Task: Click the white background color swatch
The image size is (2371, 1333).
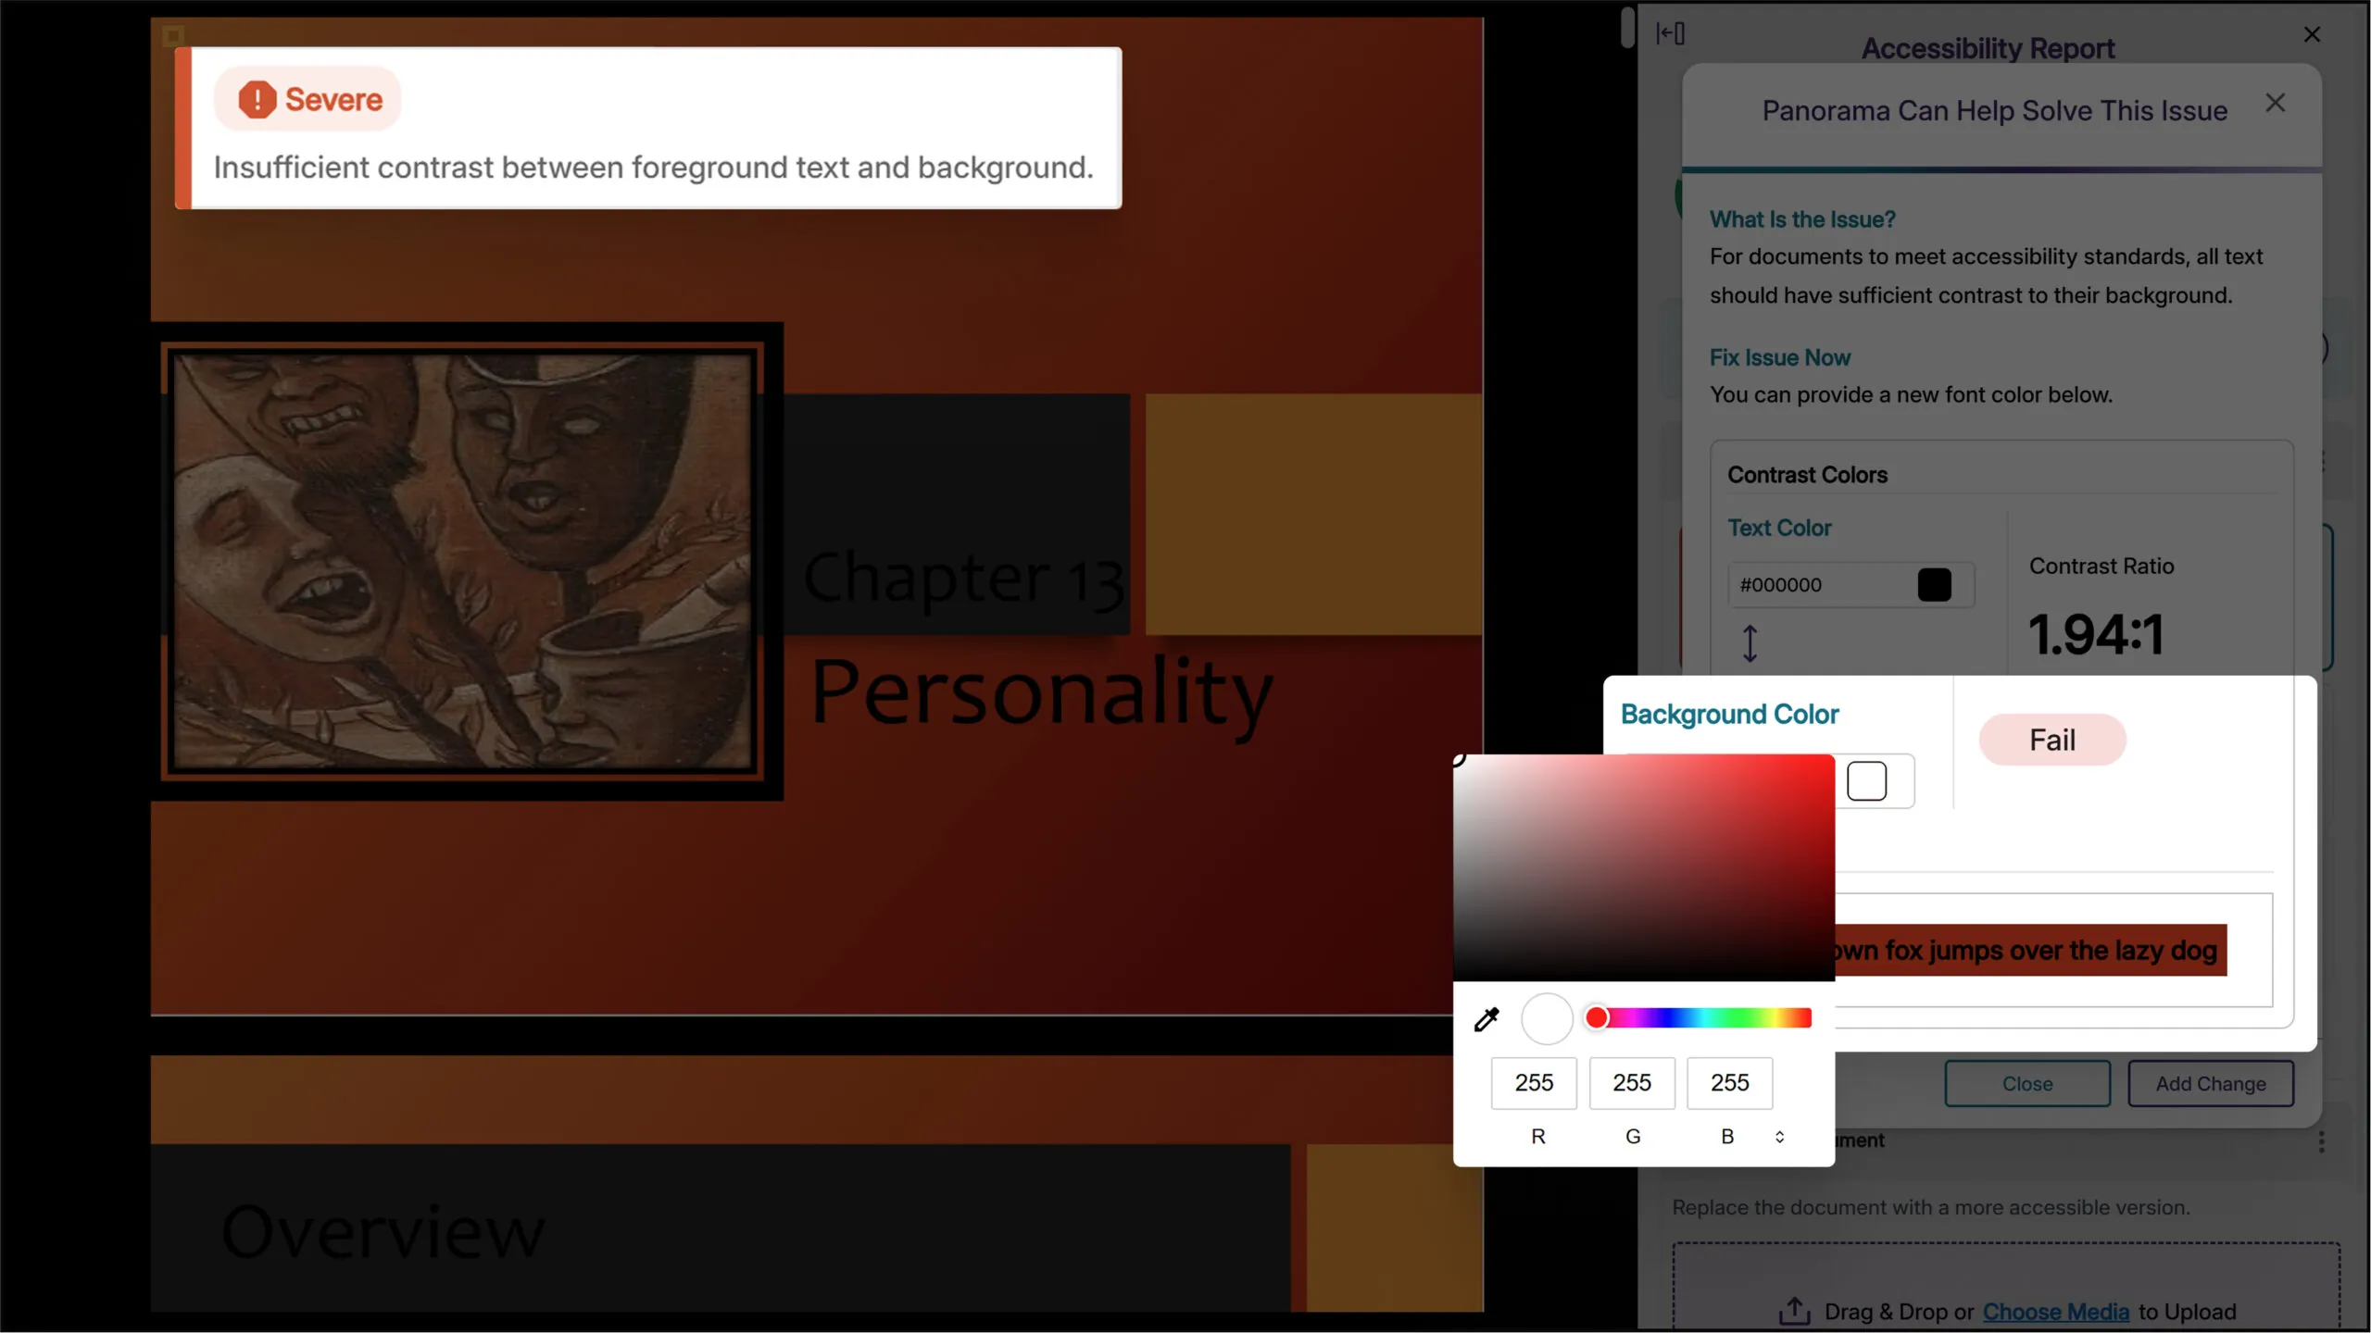Action: [x=1866, y=781]
